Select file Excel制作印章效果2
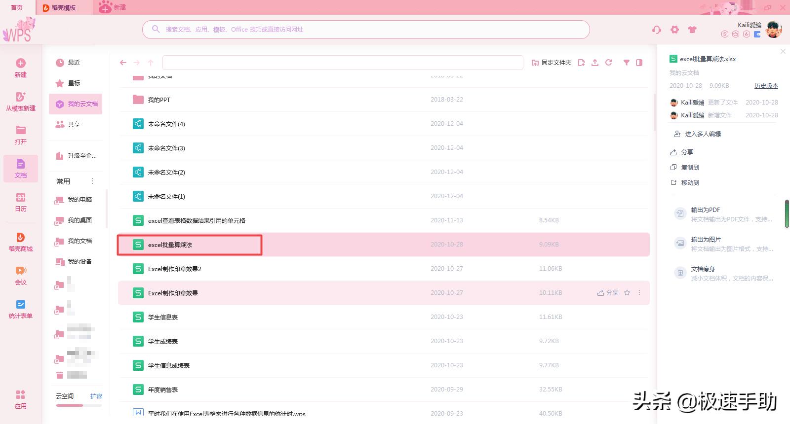The width and height of the screenshot is (790, 424). point(383,269)
